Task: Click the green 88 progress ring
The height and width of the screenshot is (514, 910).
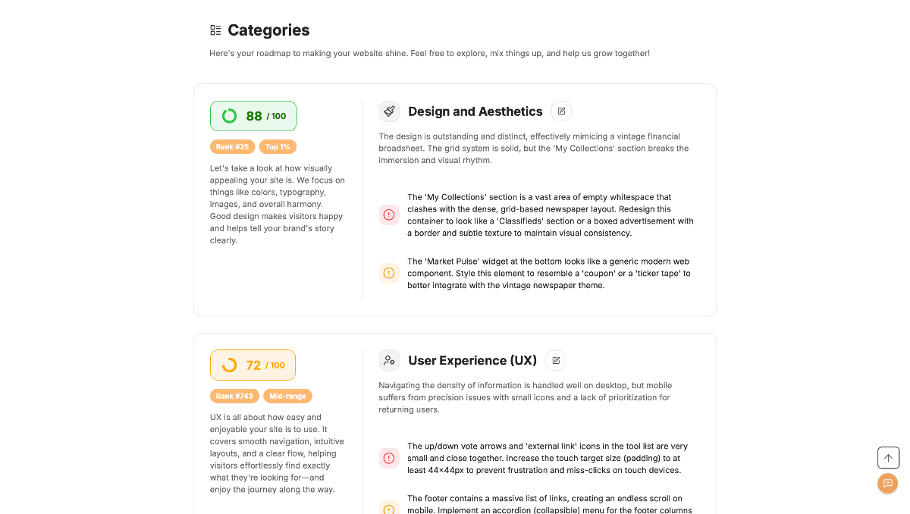Action: 229,116
